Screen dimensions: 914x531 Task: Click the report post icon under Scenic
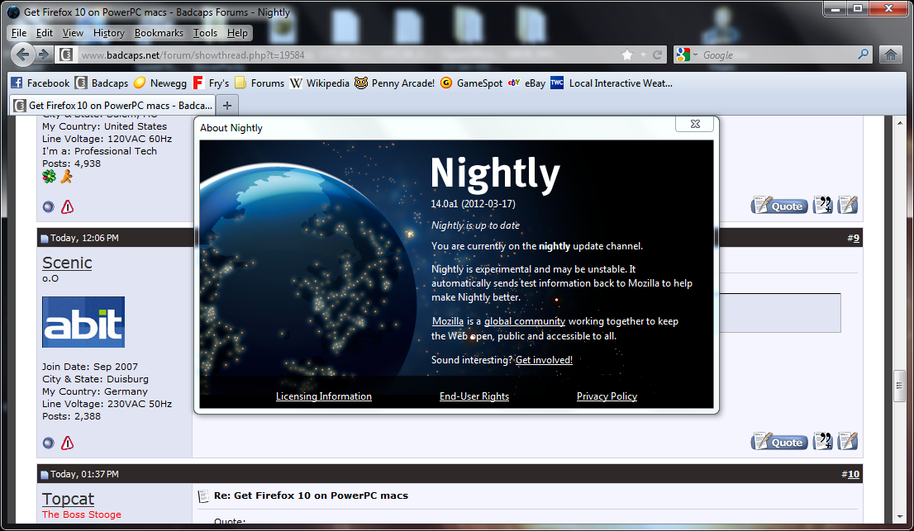(x=68, y=443)
